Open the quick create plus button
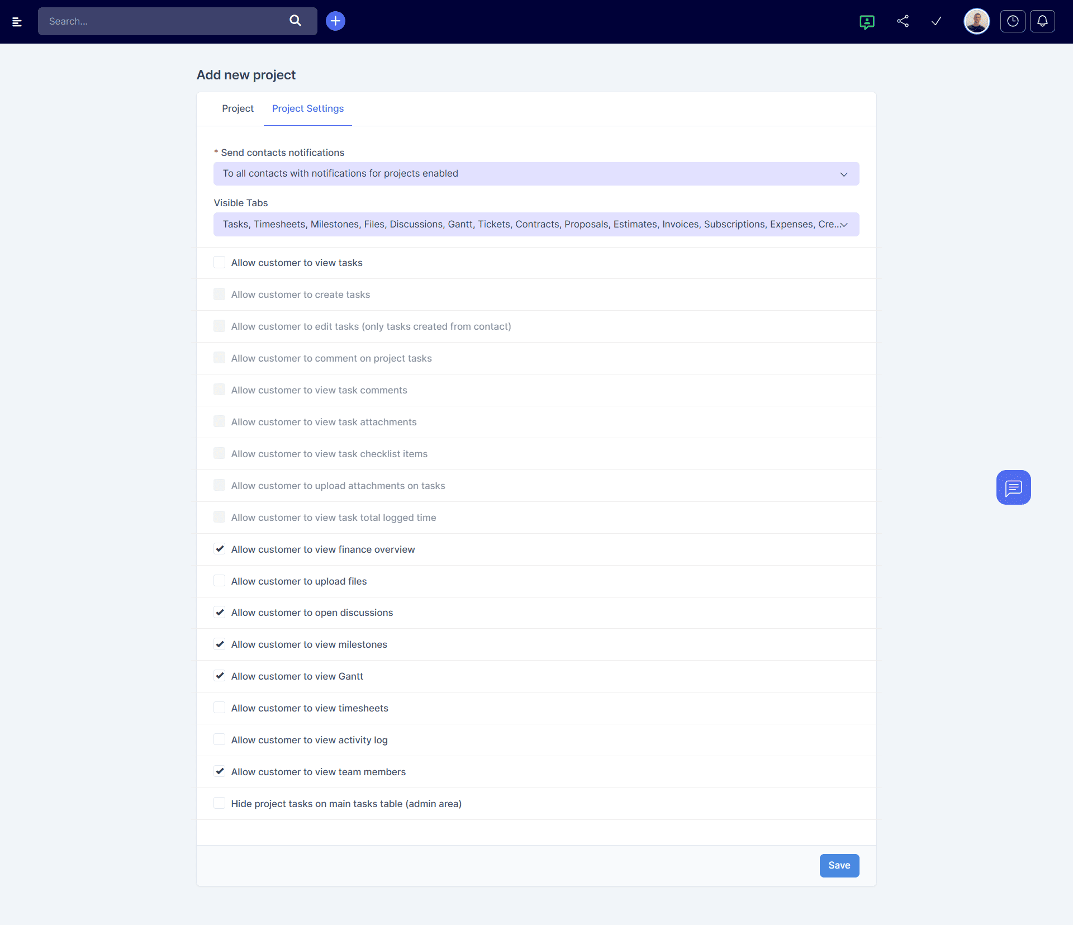Viewport: 1073px width, 925px height. [x=335, y=21]
